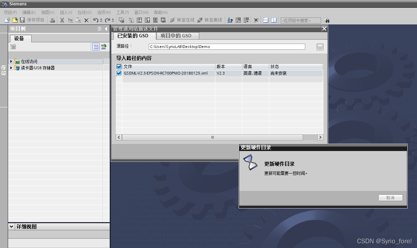The image size is (417, 248).
Task: Select the 读卡器/USB 存储器 tree item
Action: tap(38, 67)
